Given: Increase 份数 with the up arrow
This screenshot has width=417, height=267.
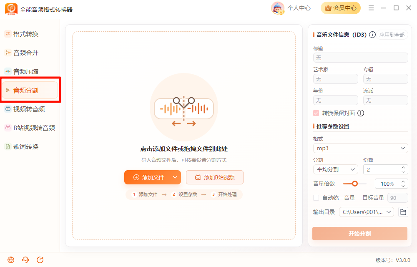Looking at the screenshot, I should click(x=403, y=167).
